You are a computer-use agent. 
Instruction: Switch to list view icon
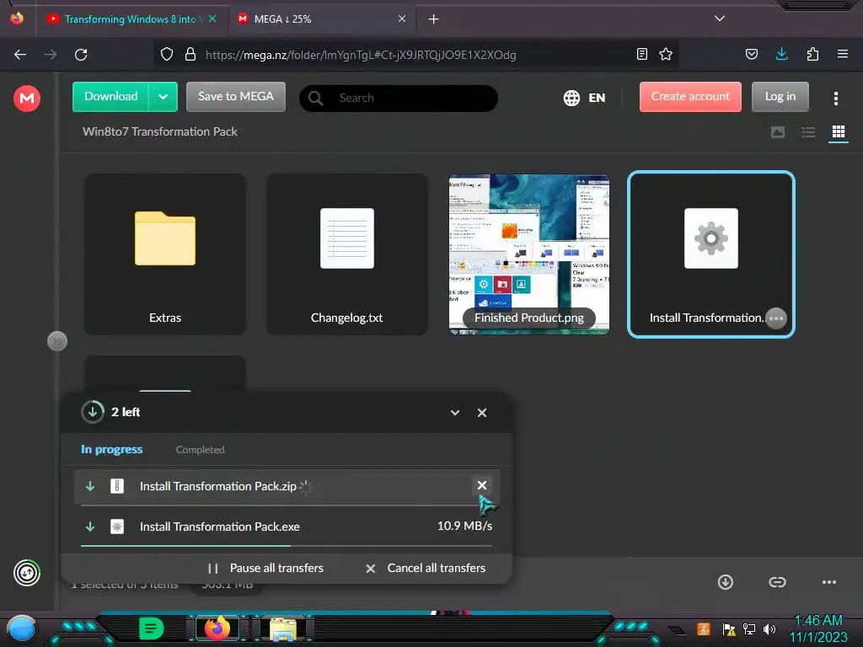pos(808,132)
